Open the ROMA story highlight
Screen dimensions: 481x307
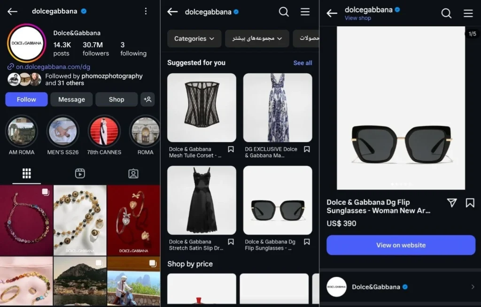(x=145, y=131)
